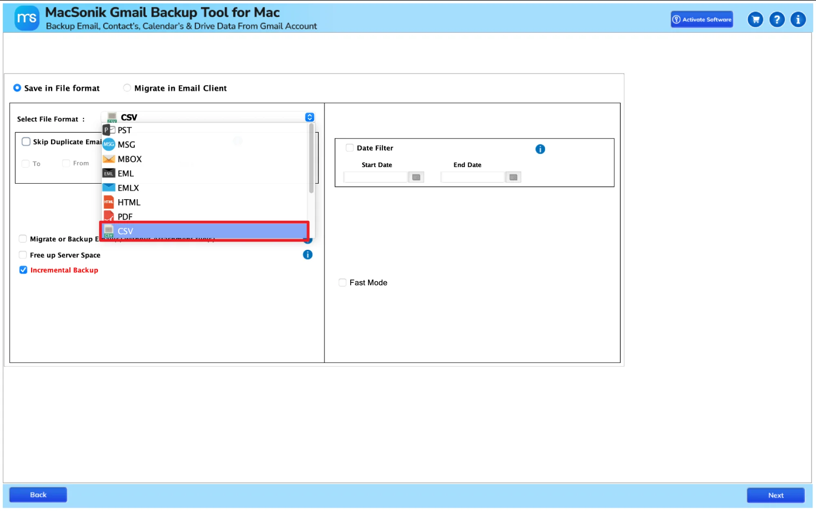The image size is (816, 511).
Task: Click the Start Date input field
Action: pyautogui.click(x=376, y=177)
